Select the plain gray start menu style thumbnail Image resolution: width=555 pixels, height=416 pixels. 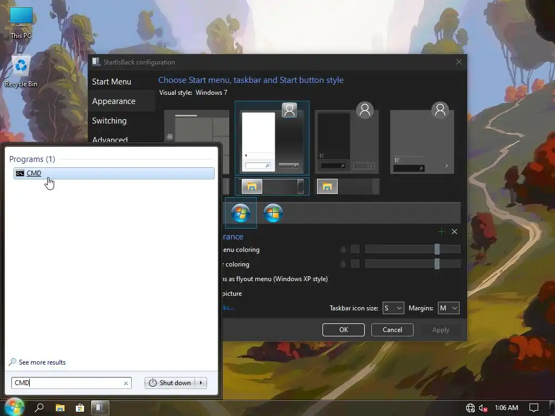click(x=422, y=138)
